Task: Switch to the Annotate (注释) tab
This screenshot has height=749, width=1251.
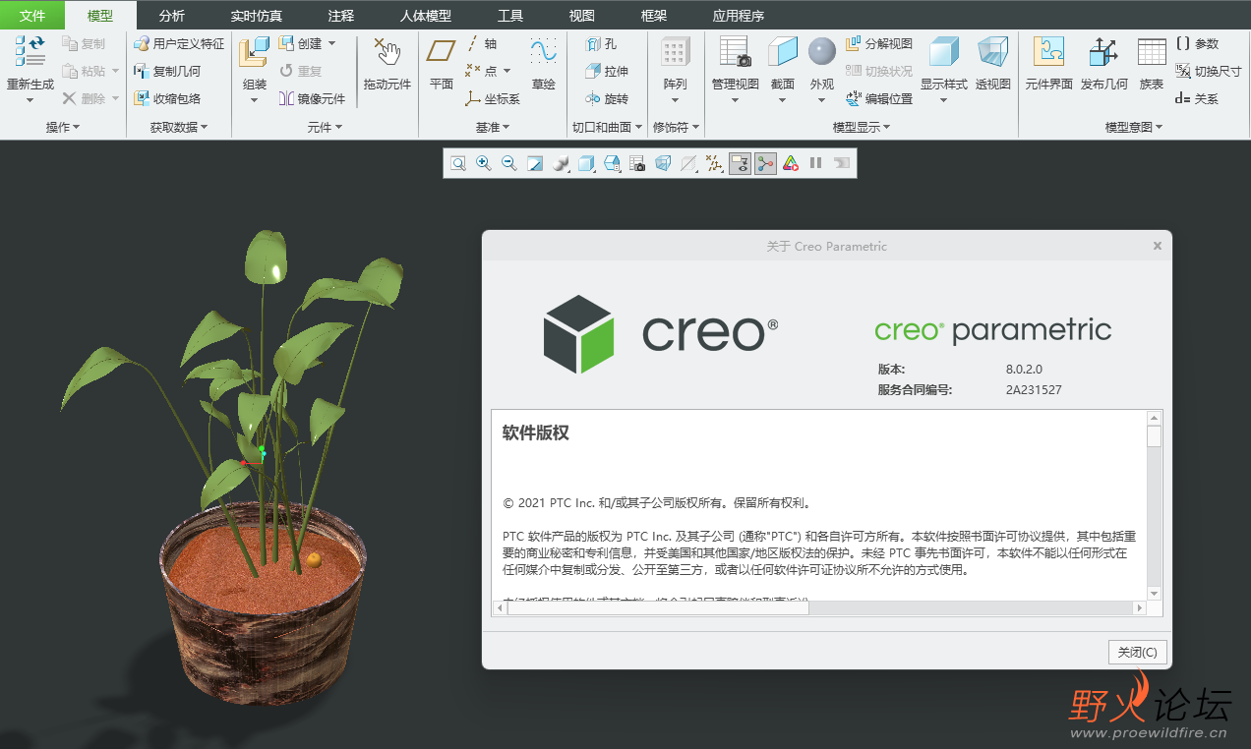Action: point(340,16)
